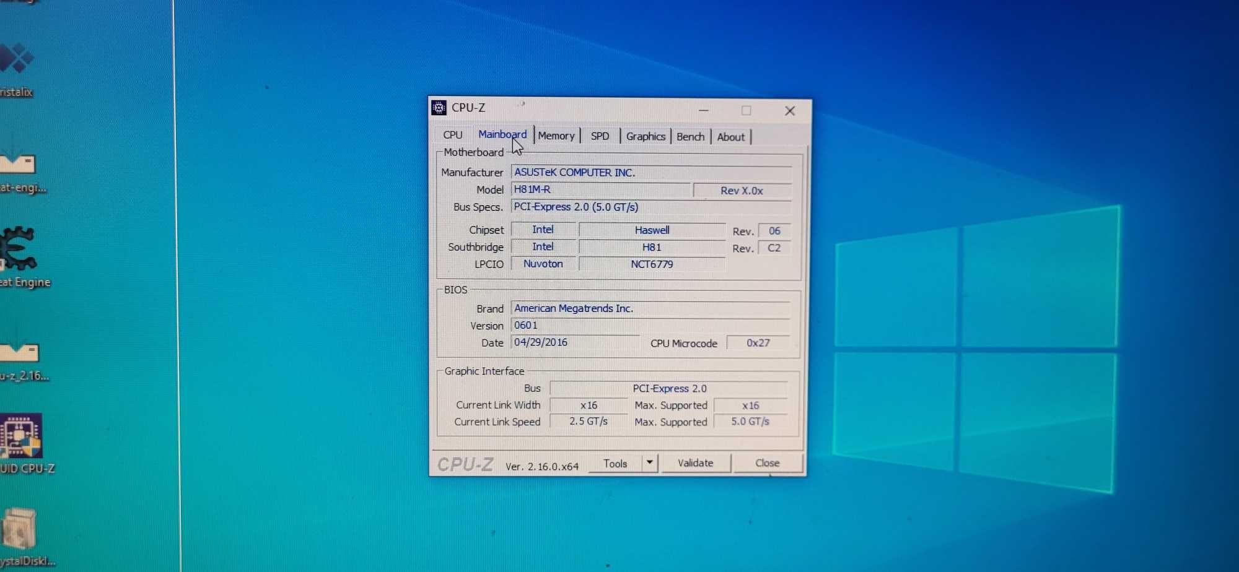Click the Current Link Speed 2.5 GT/s value

[589, 421]
